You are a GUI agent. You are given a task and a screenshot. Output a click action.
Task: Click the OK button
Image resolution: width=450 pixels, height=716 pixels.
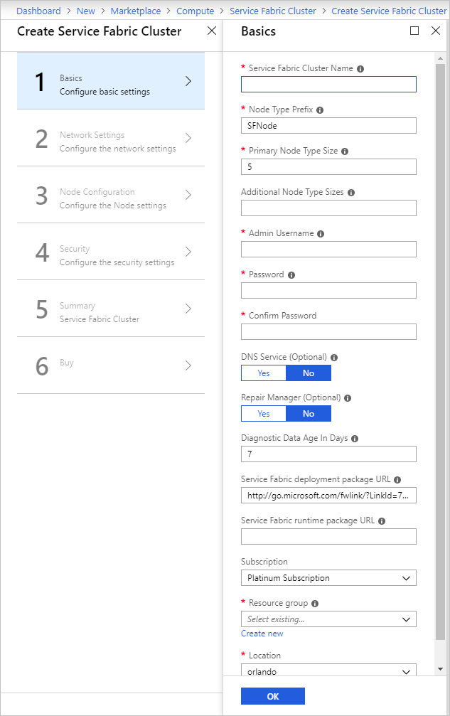273,697
